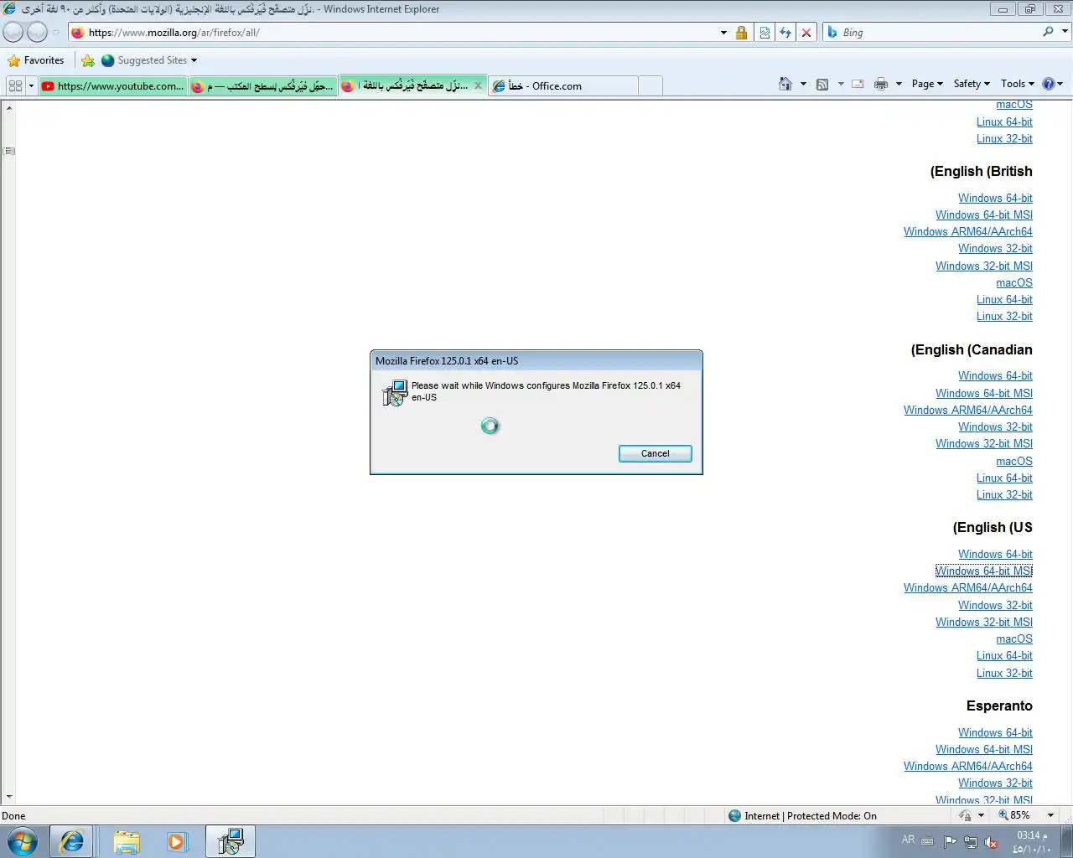Screen dimensions: 1073x858
Task: Click the privacy icon in status bar
Action: [x=965, y=815]
